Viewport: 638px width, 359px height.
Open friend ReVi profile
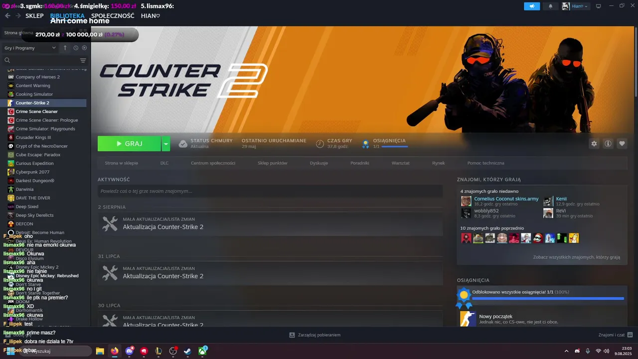pyautogui.click(x=561, y=211)
